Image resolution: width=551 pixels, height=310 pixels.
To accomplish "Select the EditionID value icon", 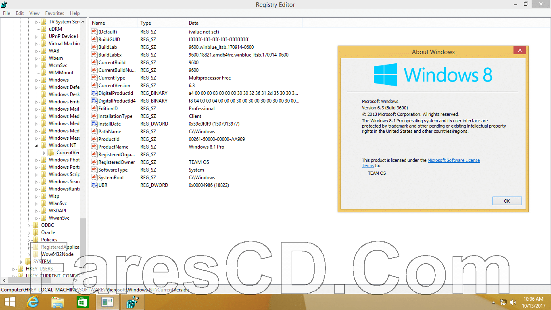I will click(94, 108).
